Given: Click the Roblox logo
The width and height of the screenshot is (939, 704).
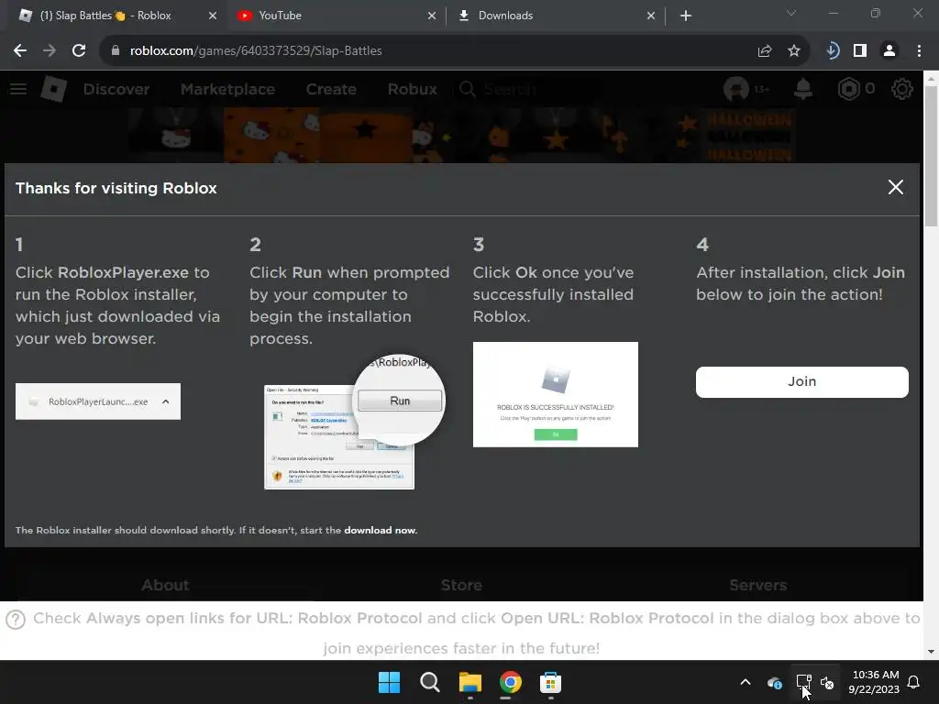Looking at the screenshot, I should 54,89.
